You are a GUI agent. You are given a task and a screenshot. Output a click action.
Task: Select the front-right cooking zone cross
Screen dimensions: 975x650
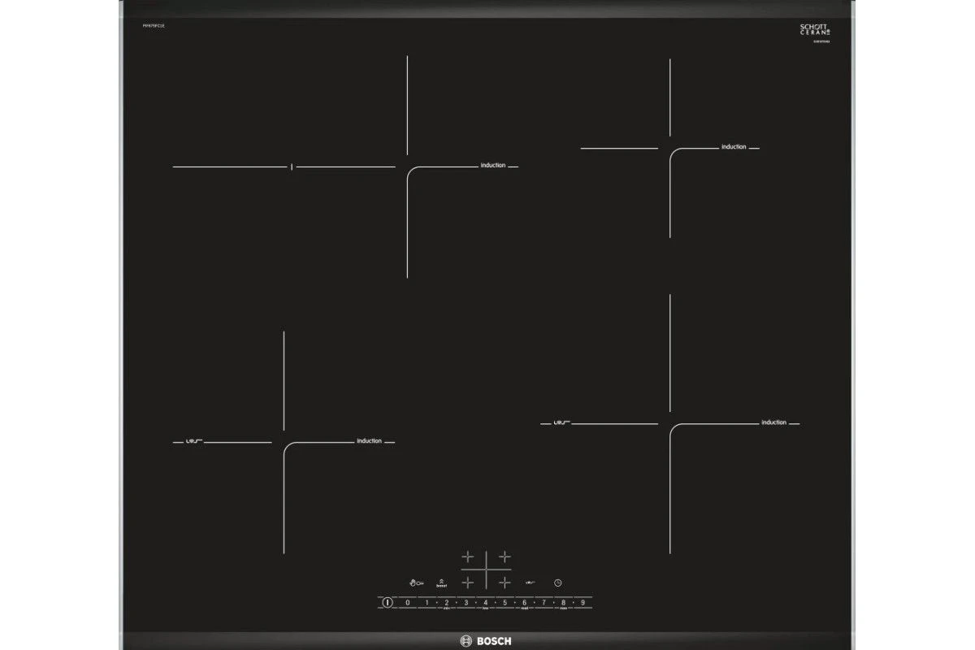(505, 583)
